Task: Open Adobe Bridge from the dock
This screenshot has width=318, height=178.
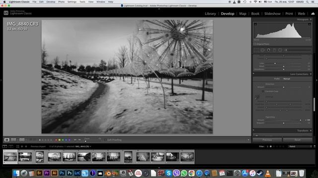Action: click(39, 173)
